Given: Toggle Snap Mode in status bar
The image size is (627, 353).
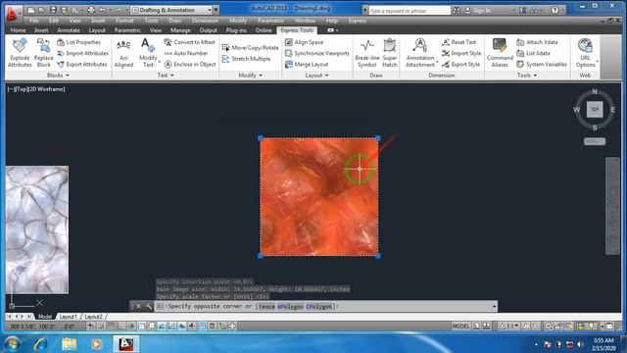Looking at the screenshot, I should 101,327.
